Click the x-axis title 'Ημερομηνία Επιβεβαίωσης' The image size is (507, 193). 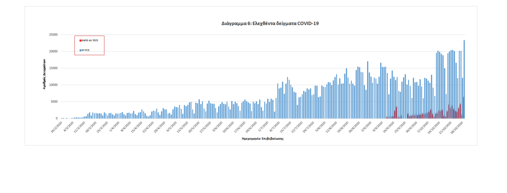(x=263, y=139)
